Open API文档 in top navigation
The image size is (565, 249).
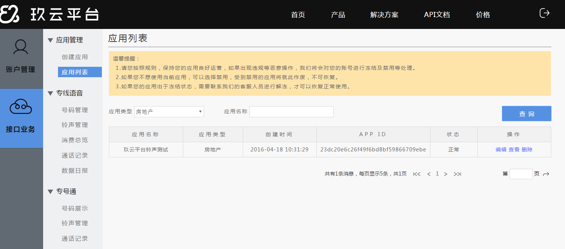[437, 15]
